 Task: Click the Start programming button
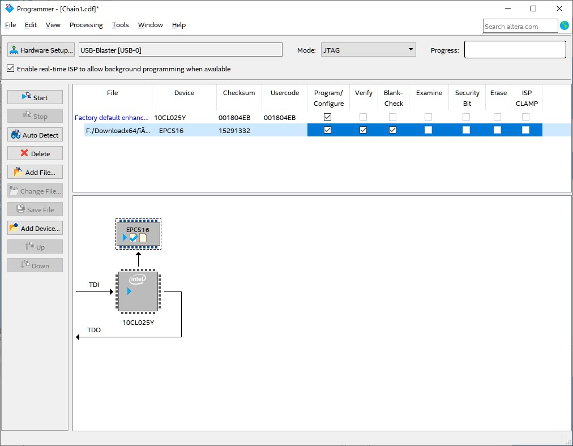tap(35, 97)
